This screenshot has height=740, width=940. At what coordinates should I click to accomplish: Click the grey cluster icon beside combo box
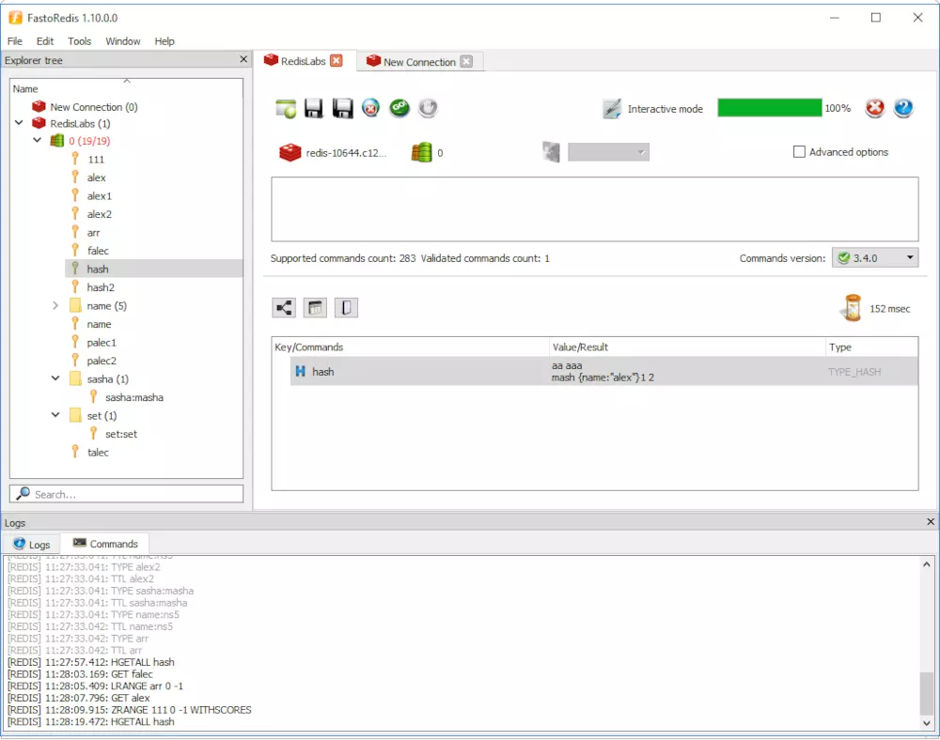(551, 152)
